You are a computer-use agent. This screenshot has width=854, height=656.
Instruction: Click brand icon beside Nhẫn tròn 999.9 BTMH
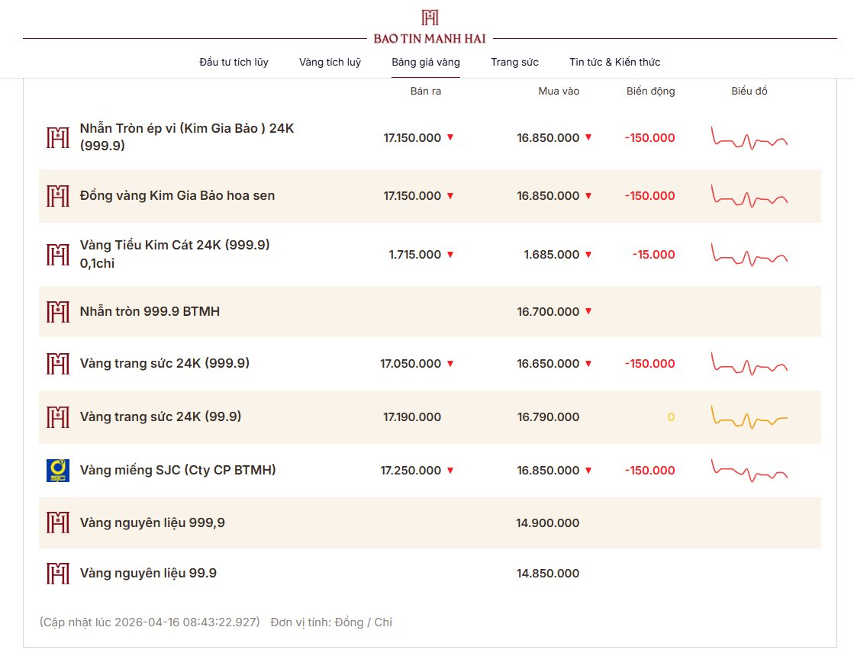pos(58,312)
